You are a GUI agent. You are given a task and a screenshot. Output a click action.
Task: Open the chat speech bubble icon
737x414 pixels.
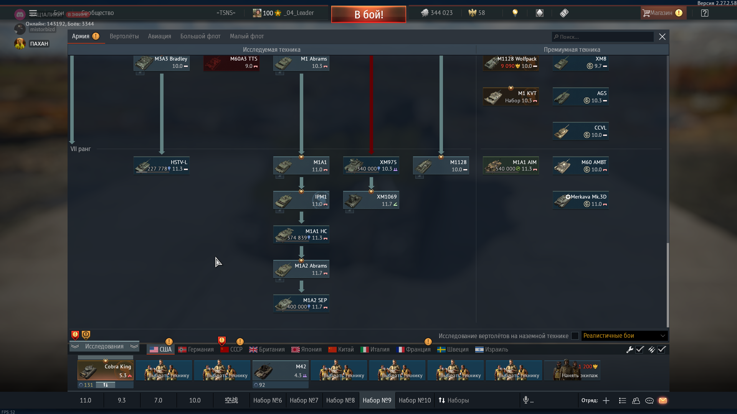pyautogui.click(x=649, y=400)
